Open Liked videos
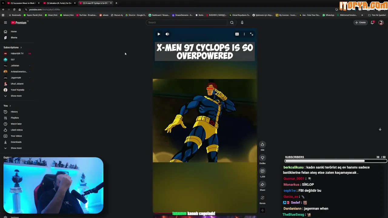This screenshot has width=388, height=218. pyautogui.click(x=17, y=130)
